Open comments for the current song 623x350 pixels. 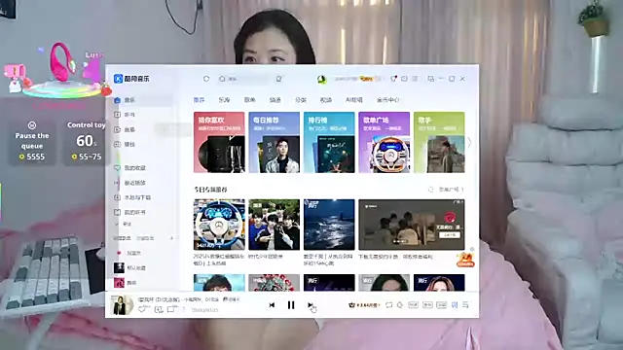click(x=171, y=309)
